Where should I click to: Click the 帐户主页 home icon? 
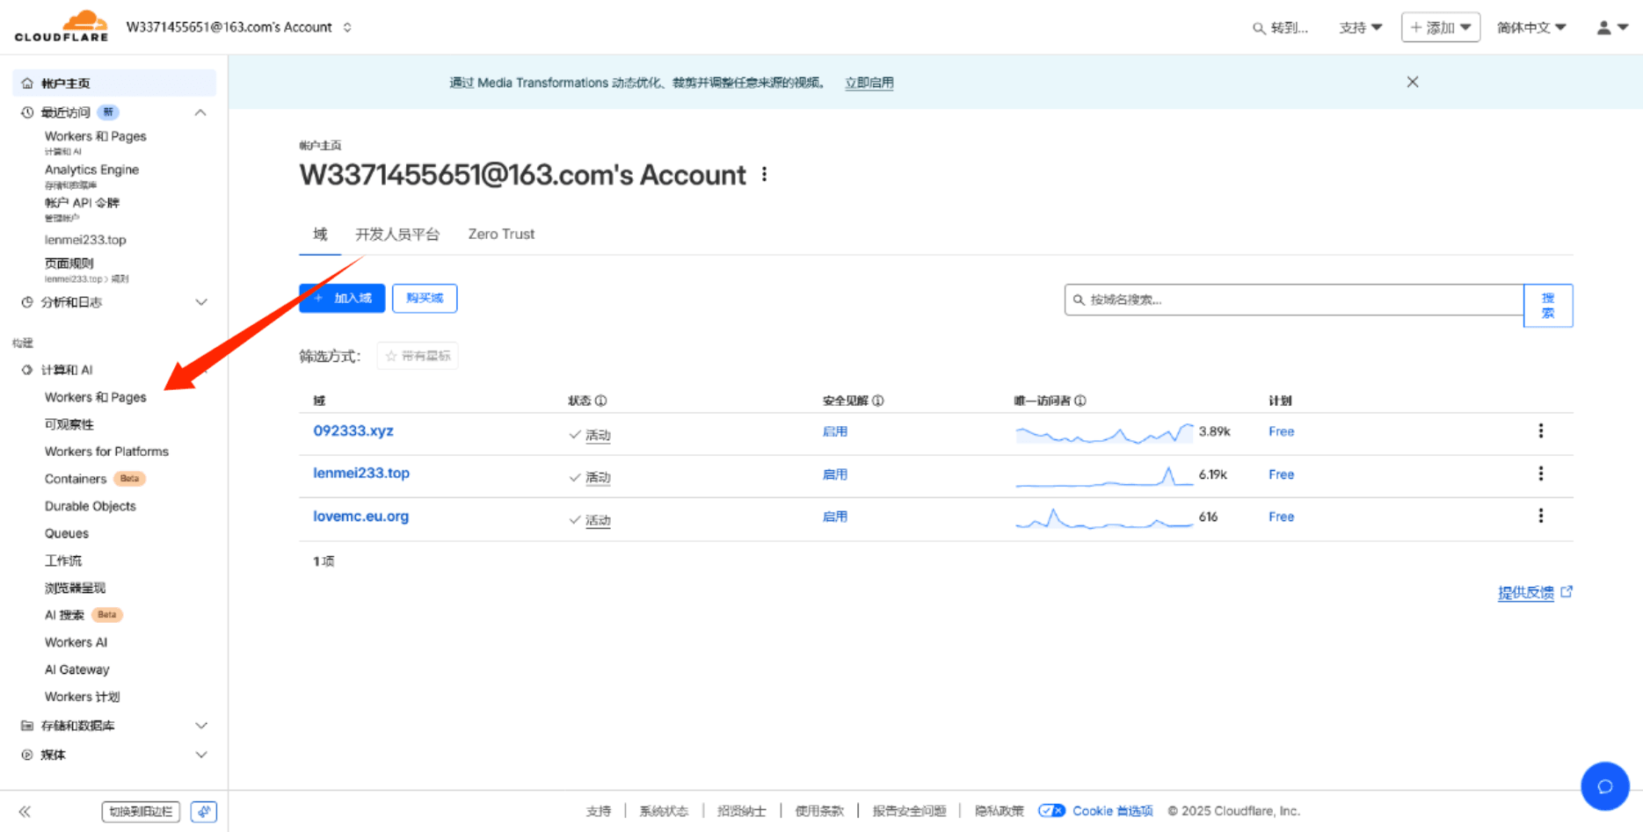coord(26,82)
